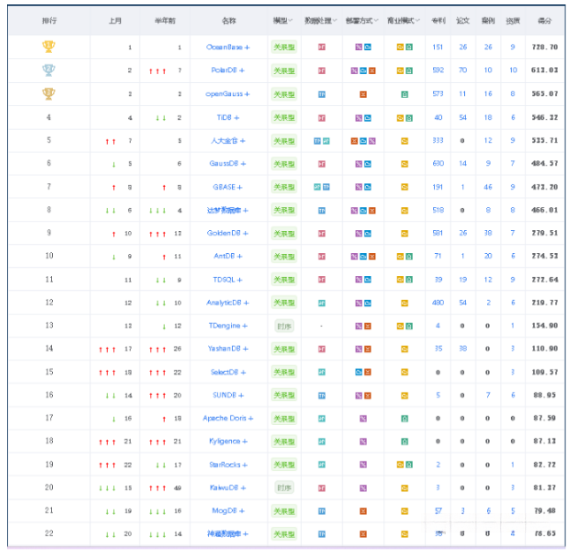Open the AntDB database link
This screenshot has height=559, width=577.
(228, 256)
